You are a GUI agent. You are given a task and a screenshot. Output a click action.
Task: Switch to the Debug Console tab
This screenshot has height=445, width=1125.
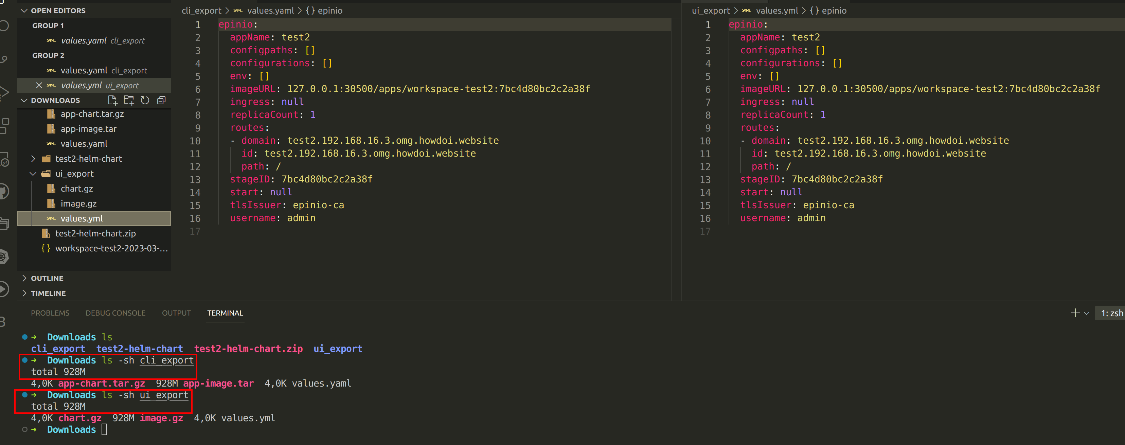[x=116, y=313]
